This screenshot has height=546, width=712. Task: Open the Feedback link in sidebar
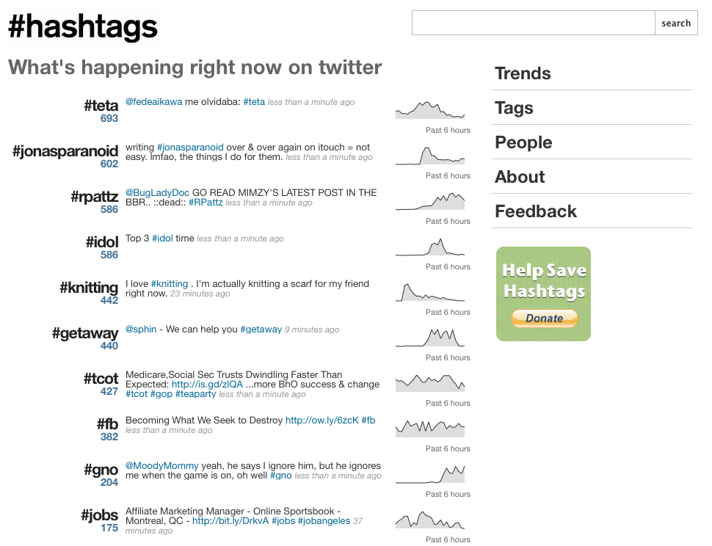(536, 211)
